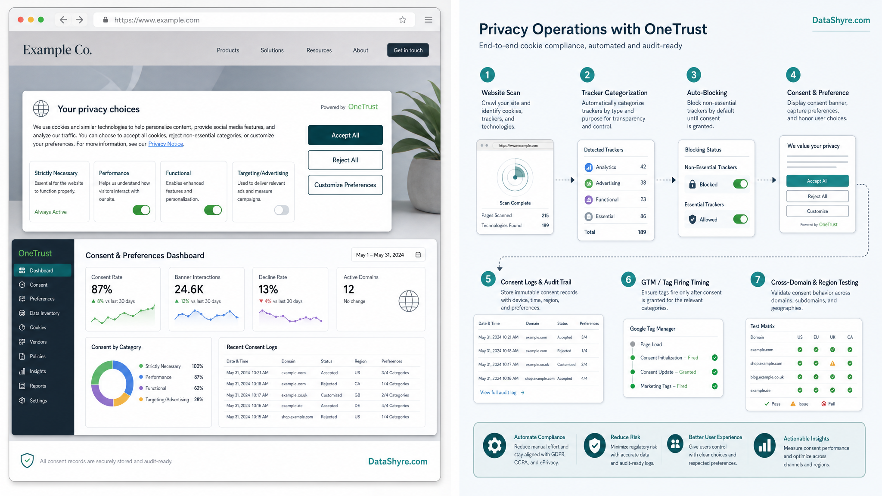Image resolution: width=882 pixels, height=496 pixels.
Task: Click the calendar icon in date range field
Action: point(418,255)
